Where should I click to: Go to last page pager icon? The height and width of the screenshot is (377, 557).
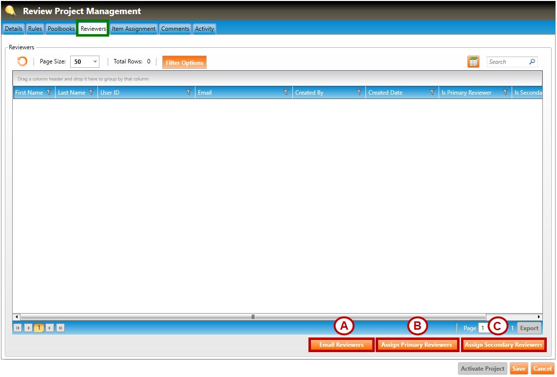[60, 328]
